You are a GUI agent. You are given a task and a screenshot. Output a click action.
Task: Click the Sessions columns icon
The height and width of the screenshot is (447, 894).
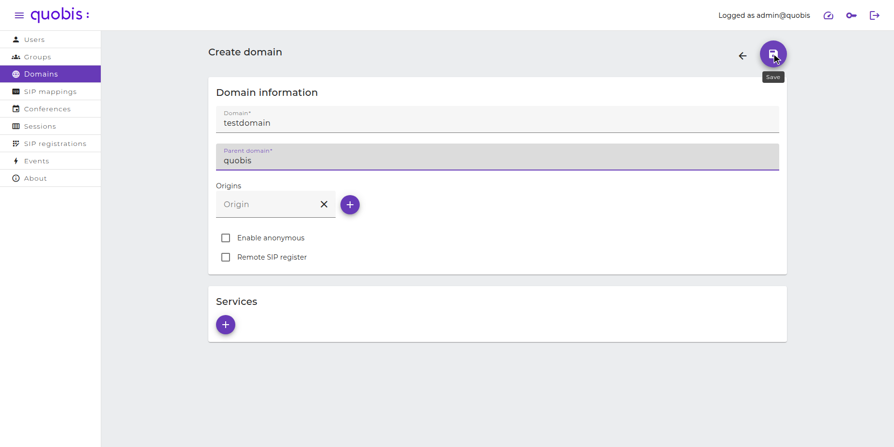(16, 126)
